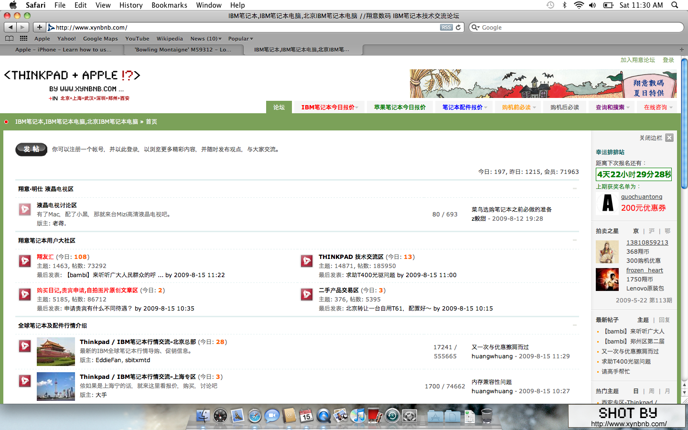Collapse 翔意笔记本用户大社区 section
The width and height of the screenshot is (688, 430).
pyautogui.click(x=575, y=240)
